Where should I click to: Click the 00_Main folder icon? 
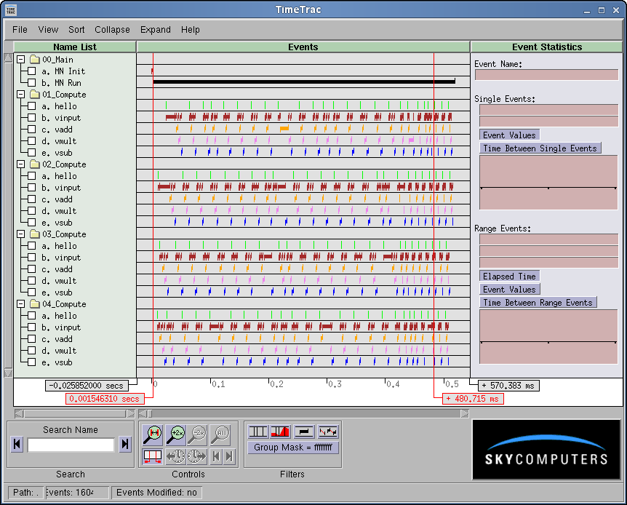[35, 59]
